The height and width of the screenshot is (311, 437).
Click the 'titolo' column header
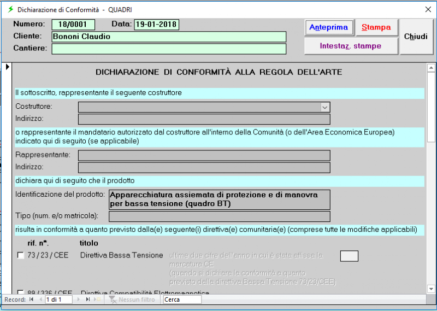click(89, 243)
